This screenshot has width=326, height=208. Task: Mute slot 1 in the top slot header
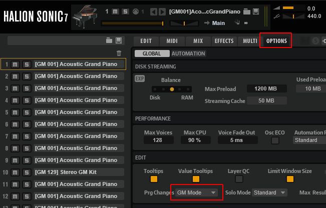coord(115,11)
